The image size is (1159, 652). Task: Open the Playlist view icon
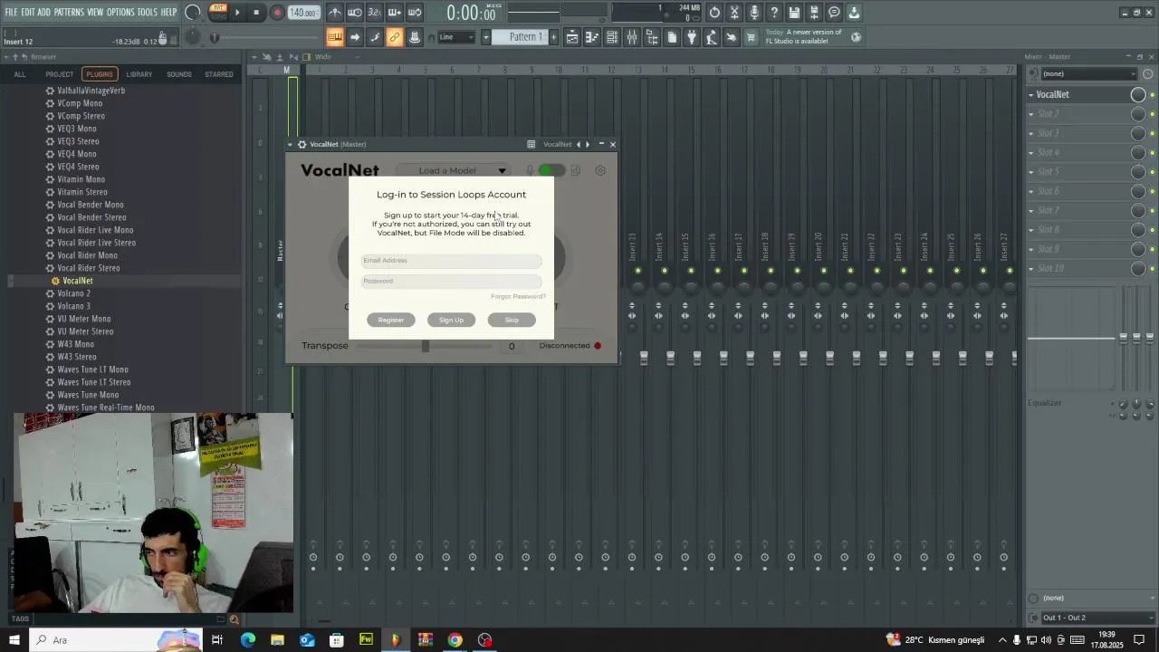point(572,37)
